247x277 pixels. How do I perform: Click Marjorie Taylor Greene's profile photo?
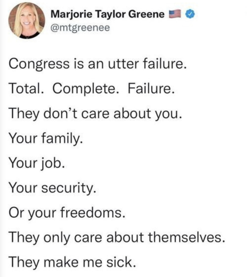click(x=27, y=21)
